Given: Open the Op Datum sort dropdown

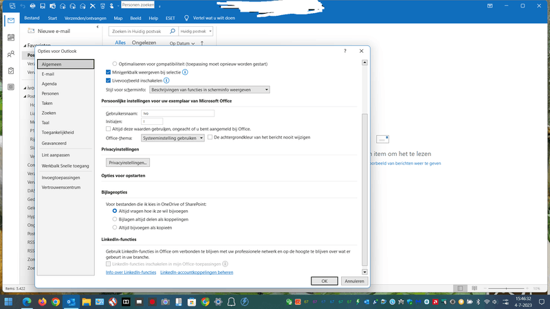Looking at the screenshot, I should [x=181, y=43].
